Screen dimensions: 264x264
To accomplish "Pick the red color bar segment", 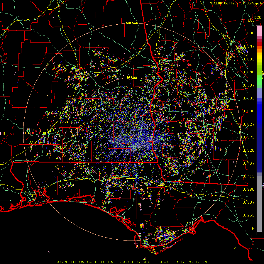I will pos(259,44).
